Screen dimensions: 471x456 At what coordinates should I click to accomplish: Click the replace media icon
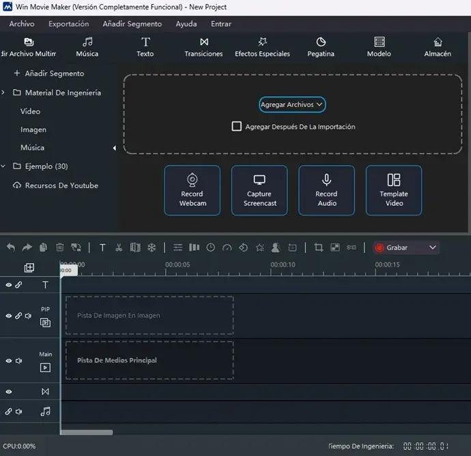point(76,247)
